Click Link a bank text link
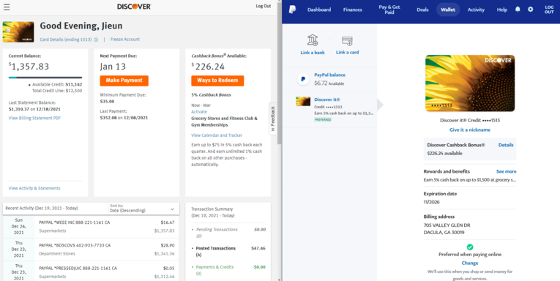560x281 pixels. [x=313, y=53]
